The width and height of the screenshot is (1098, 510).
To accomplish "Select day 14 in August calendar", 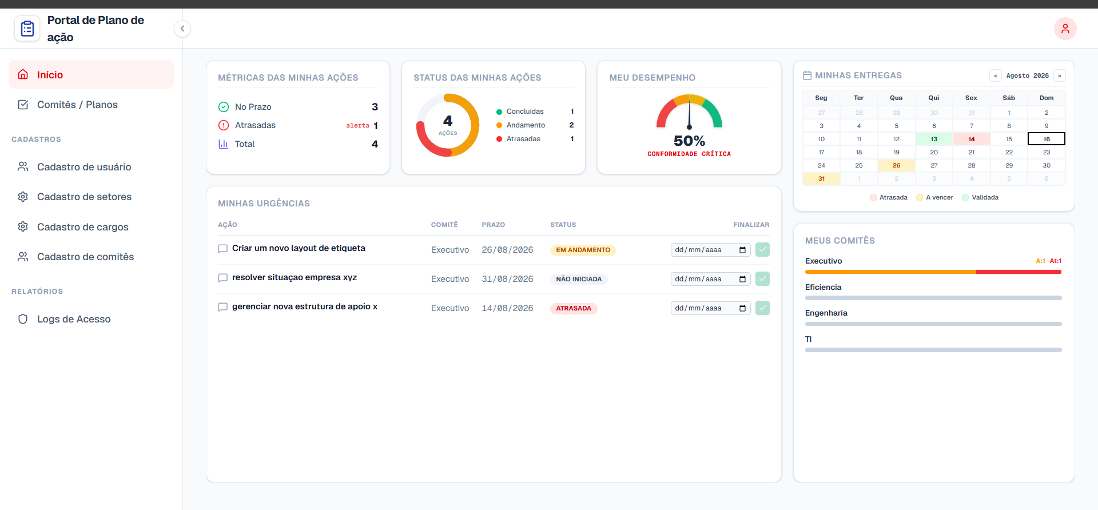I will tap(972, 139).
